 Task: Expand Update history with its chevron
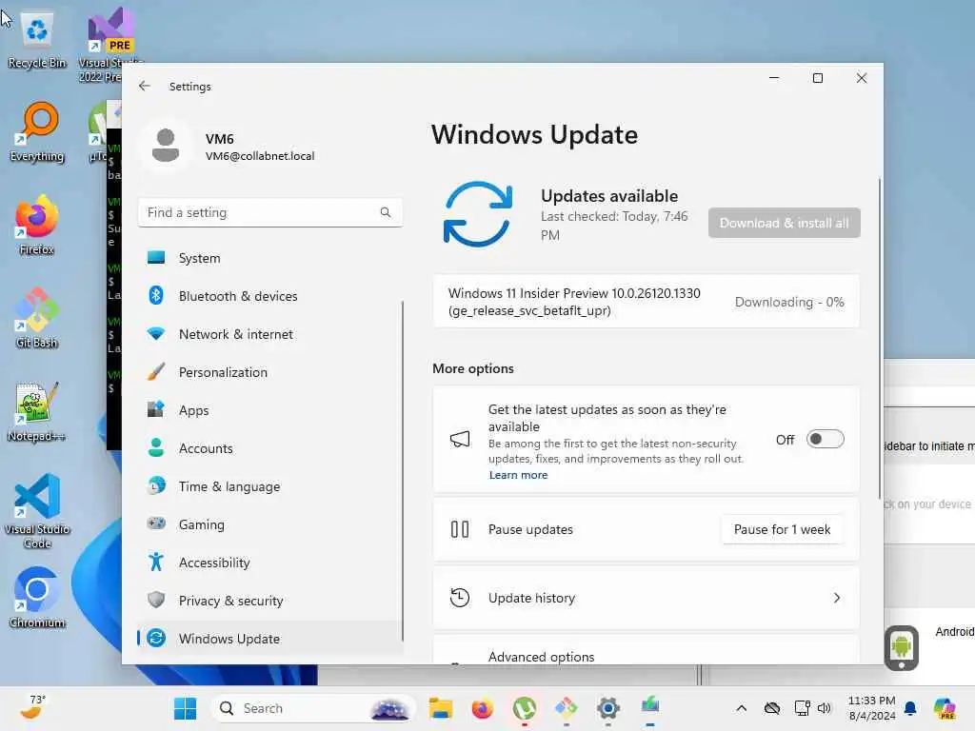pyautogui.click(x=837, y=598)
